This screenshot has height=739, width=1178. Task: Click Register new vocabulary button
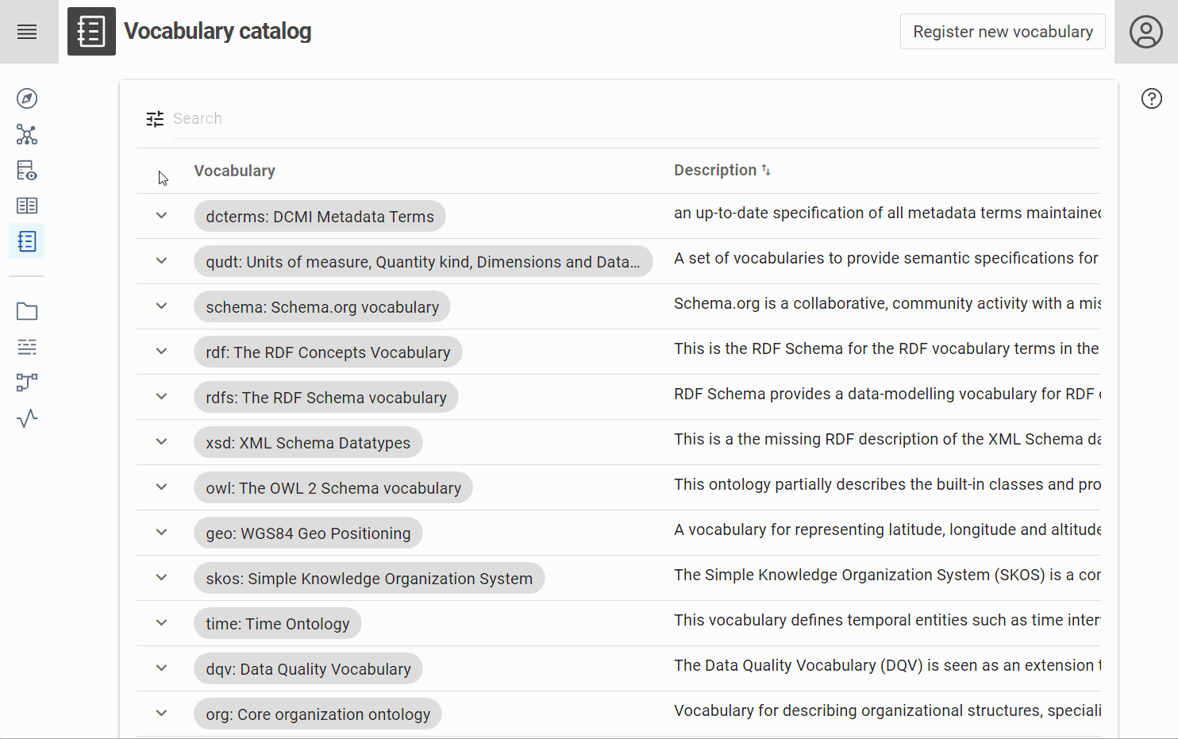[x=1002, y=32]
